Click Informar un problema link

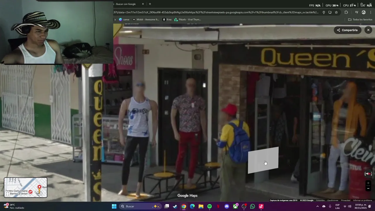[363, 200]
